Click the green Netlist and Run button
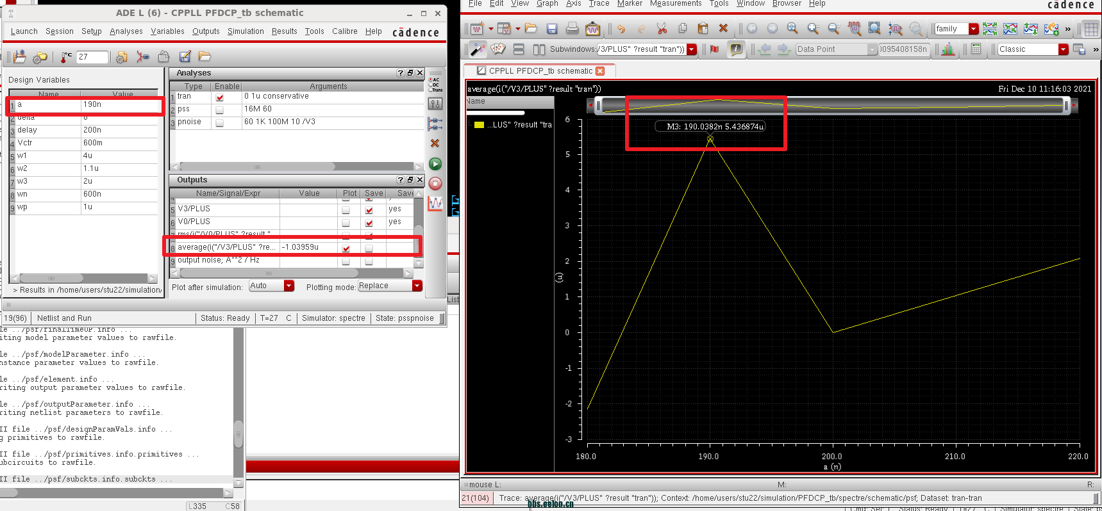 tap(435, 165)
